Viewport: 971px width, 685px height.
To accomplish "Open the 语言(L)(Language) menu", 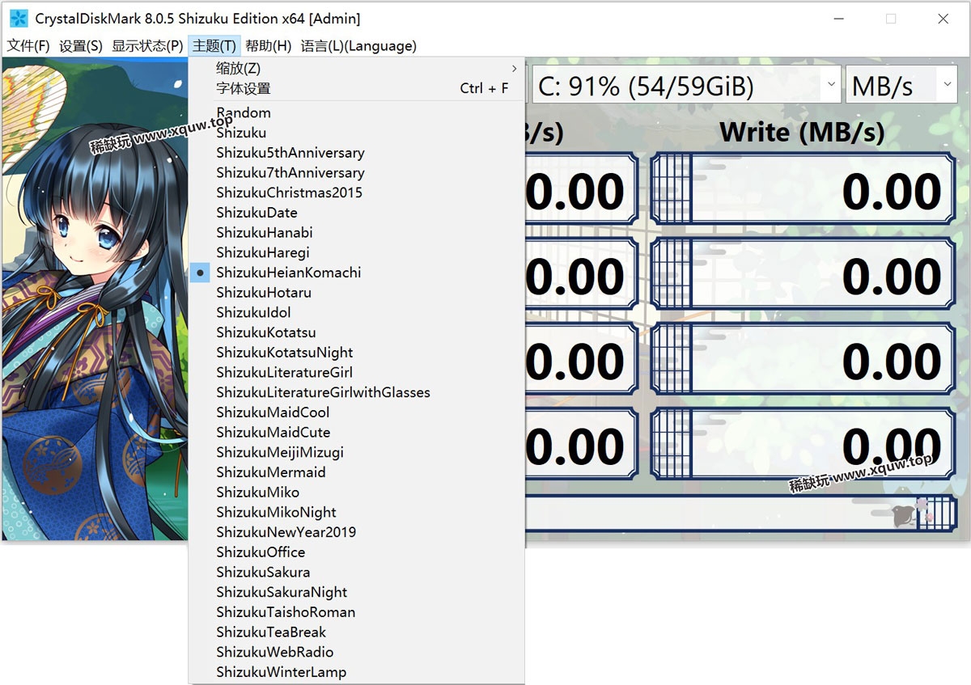I will (x=358, y=46).
